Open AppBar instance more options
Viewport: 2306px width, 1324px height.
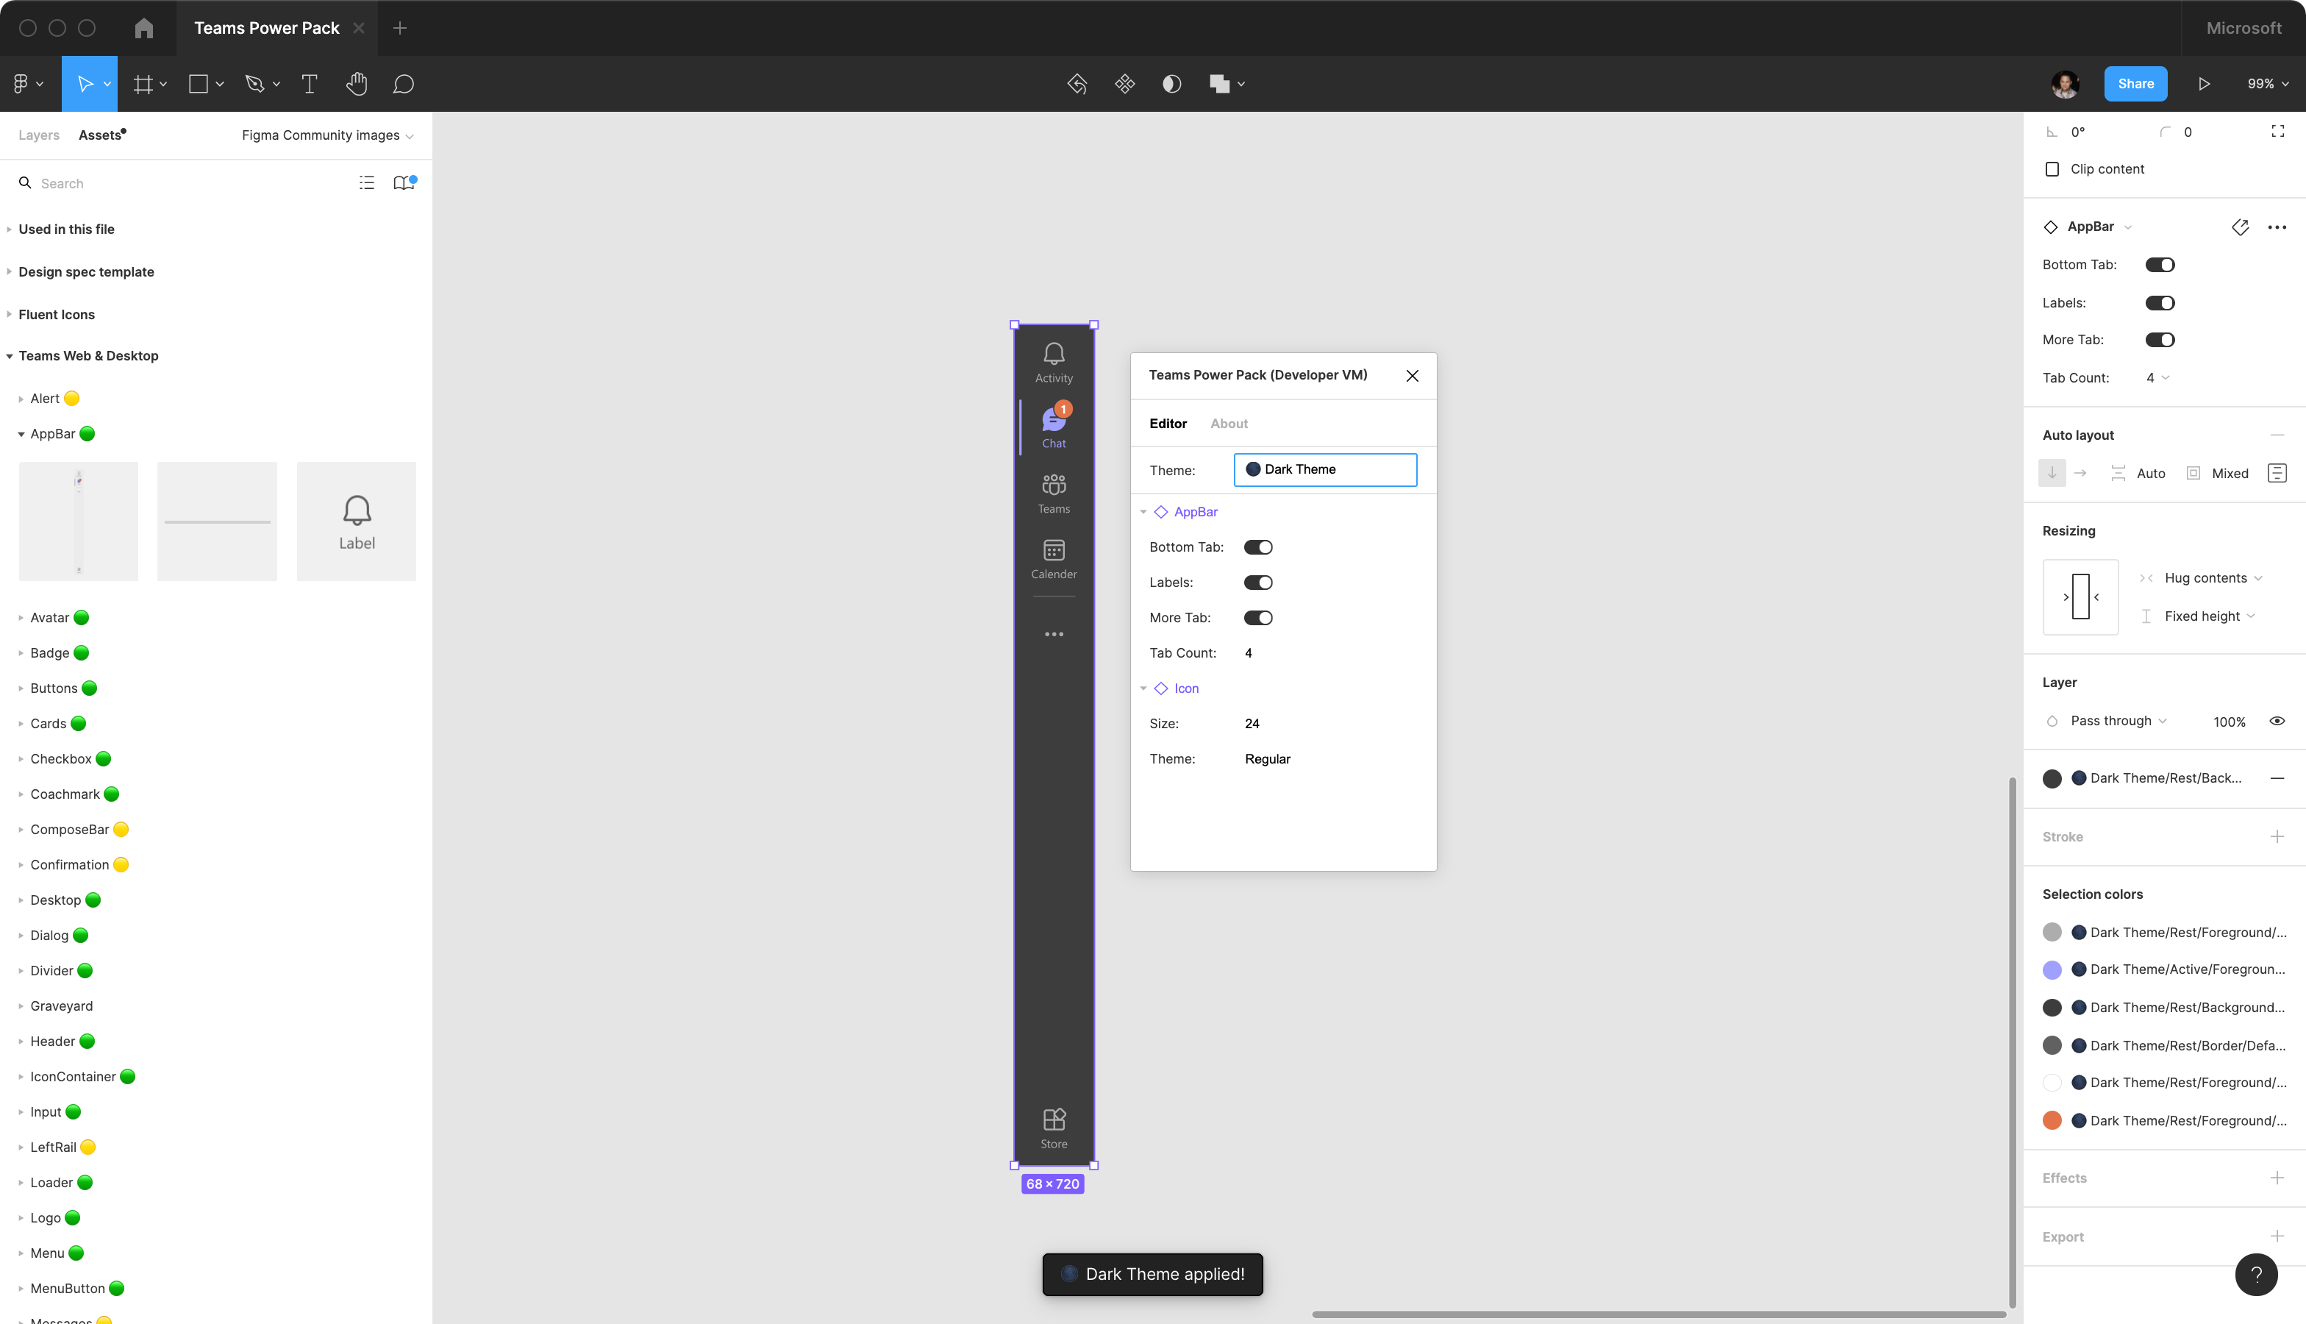(2277, 227)
